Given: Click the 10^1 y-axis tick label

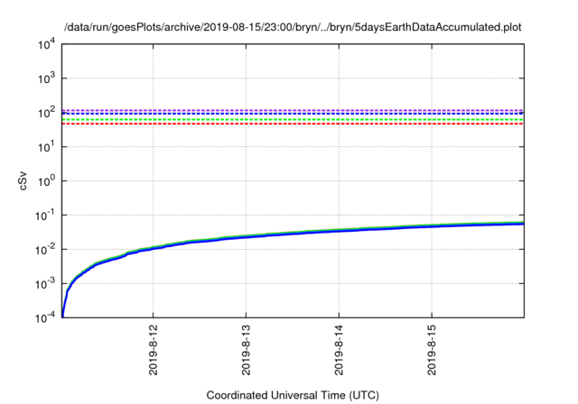Looking at the screenshot, I should click(46, 147).
